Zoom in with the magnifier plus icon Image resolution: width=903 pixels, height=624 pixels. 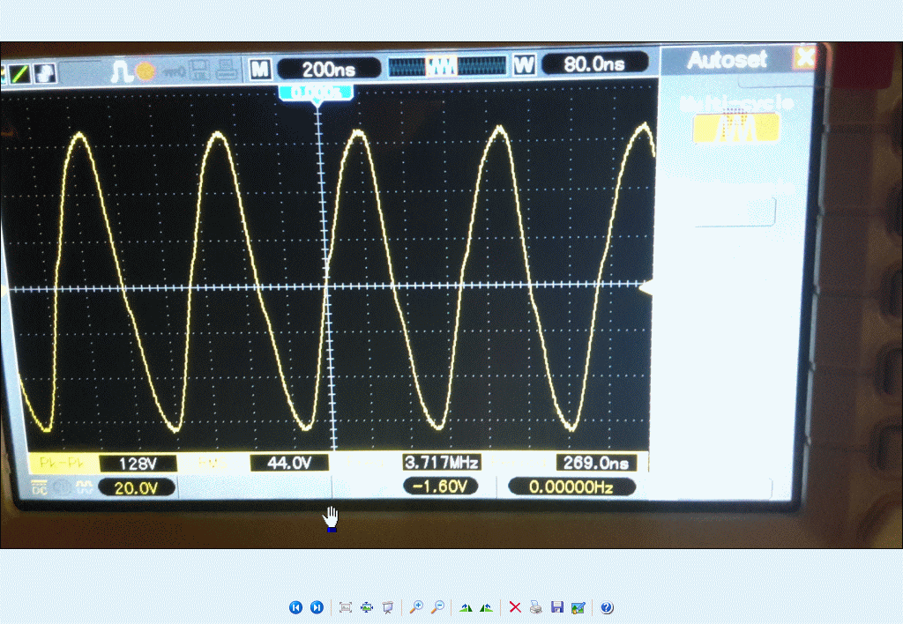[415, 607]
